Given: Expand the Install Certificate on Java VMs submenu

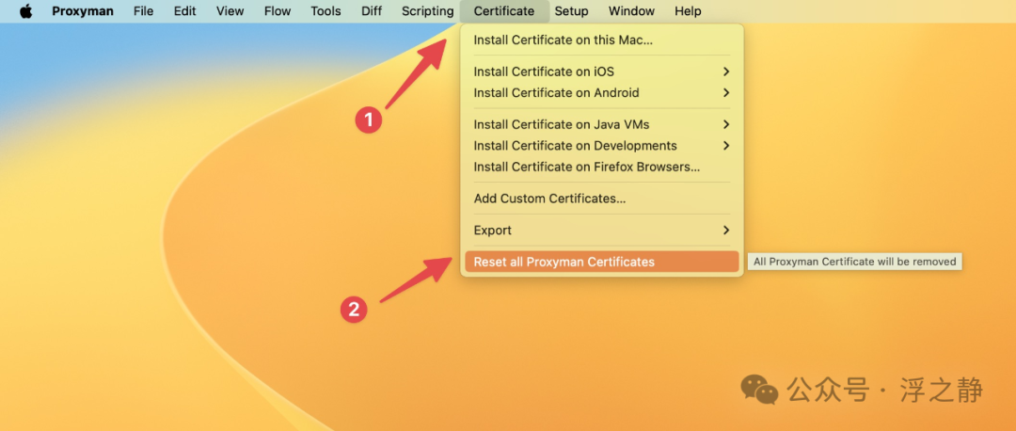Looking at the screenshot, I should point(602,124).
